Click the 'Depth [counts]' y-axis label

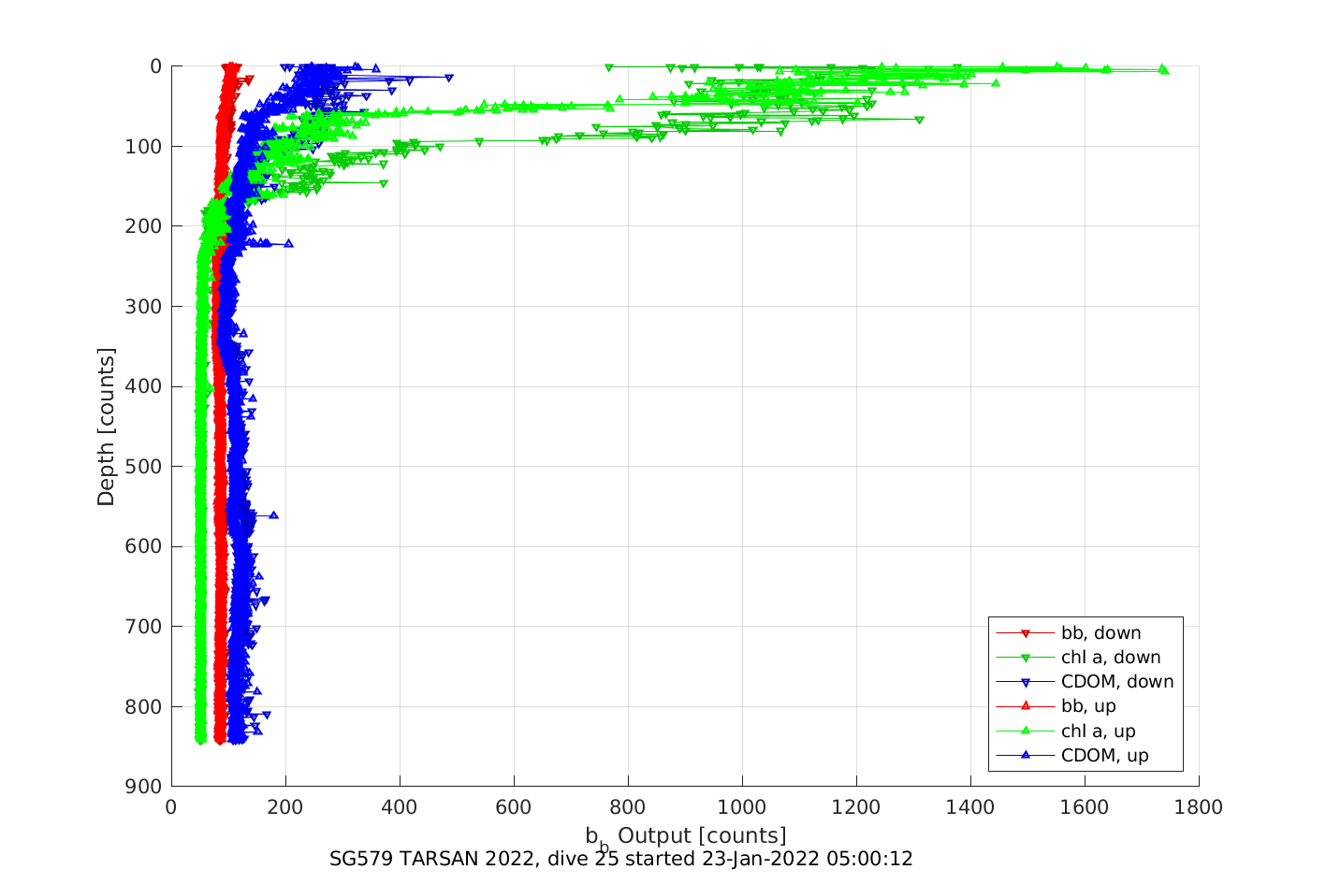[106, 427]
